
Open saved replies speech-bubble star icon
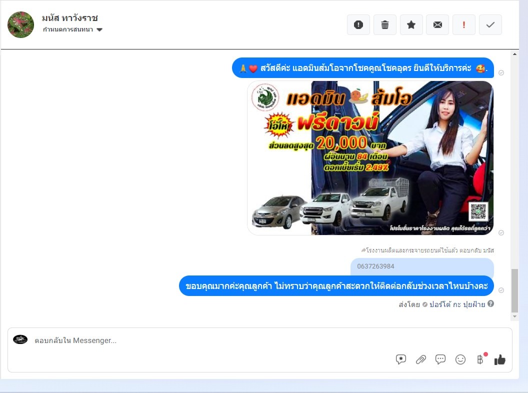pos(400,359)
